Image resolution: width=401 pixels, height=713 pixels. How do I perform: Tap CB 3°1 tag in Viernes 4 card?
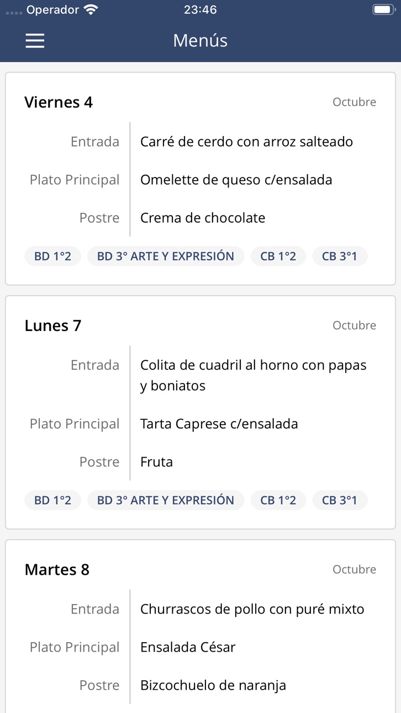tap(340, 256)
